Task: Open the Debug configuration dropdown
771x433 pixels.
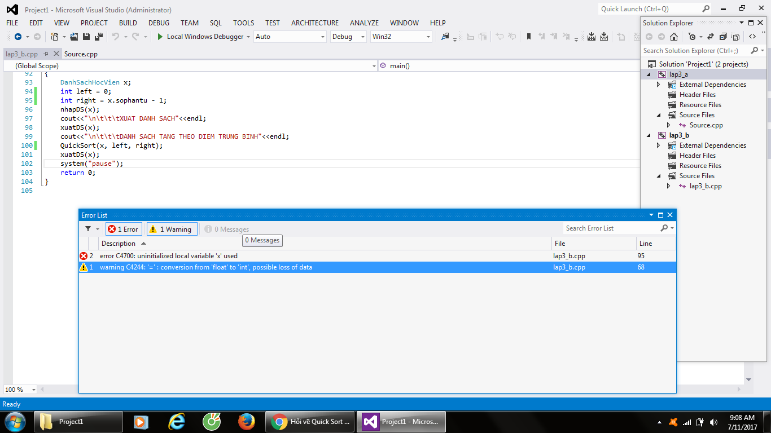Action: tap(348, 37)
